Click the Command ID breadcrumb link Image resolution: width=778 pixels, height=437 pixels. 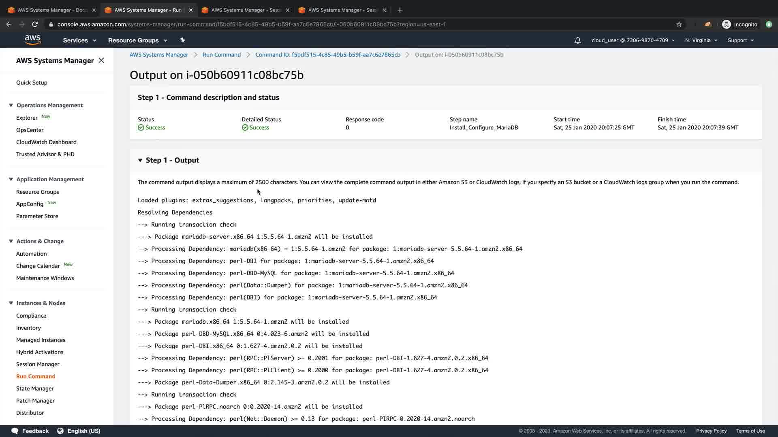tap(327, 55)
